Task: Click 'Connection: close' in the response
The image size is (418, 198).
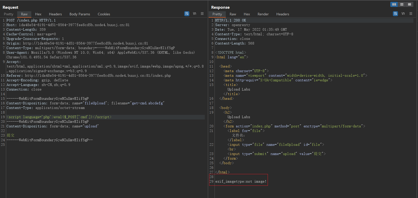Action: coord(232,39)
